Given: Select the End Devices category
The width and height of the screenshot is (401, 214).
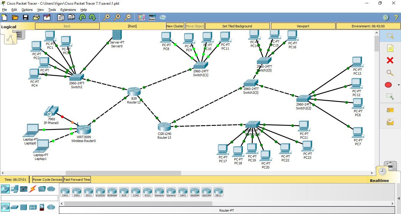Looking at the screenshot, I should pyautogui.click(x=14, y=189).
